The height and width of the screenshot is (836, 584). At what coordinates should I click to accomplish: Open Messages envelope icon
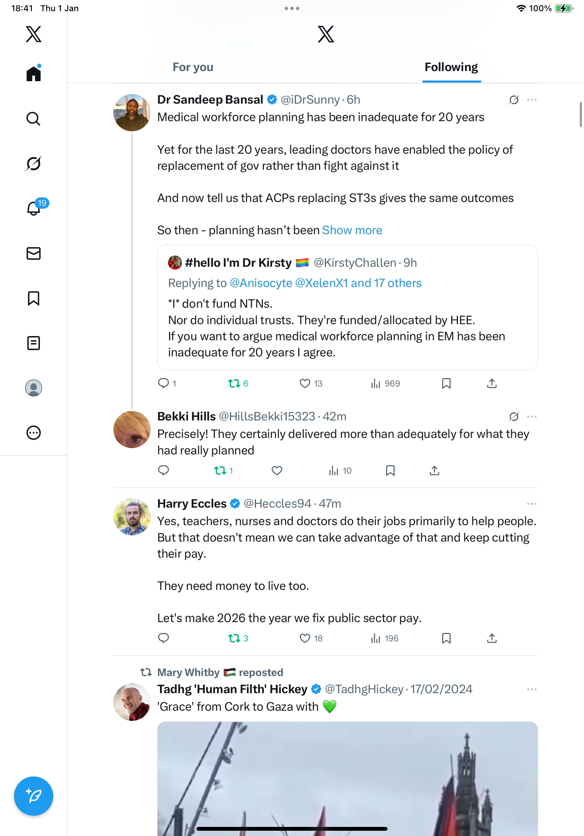34,253
